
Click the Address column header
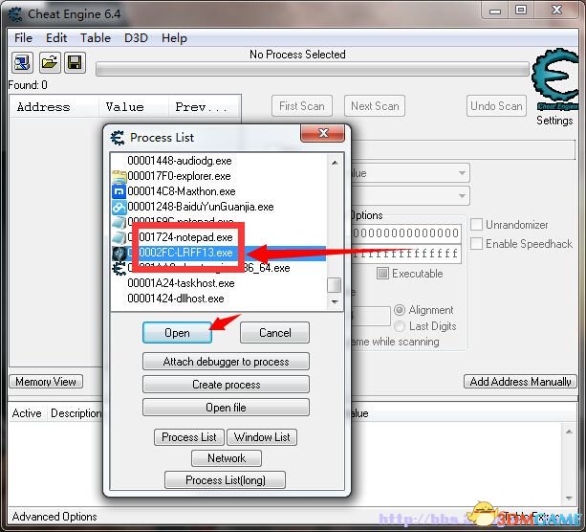click(54, 107)
